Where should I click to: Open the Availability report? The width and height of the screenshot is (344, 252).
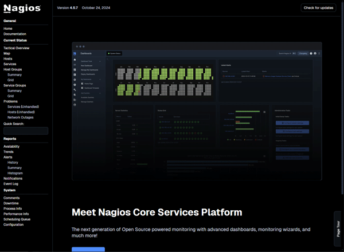(11, 147)
